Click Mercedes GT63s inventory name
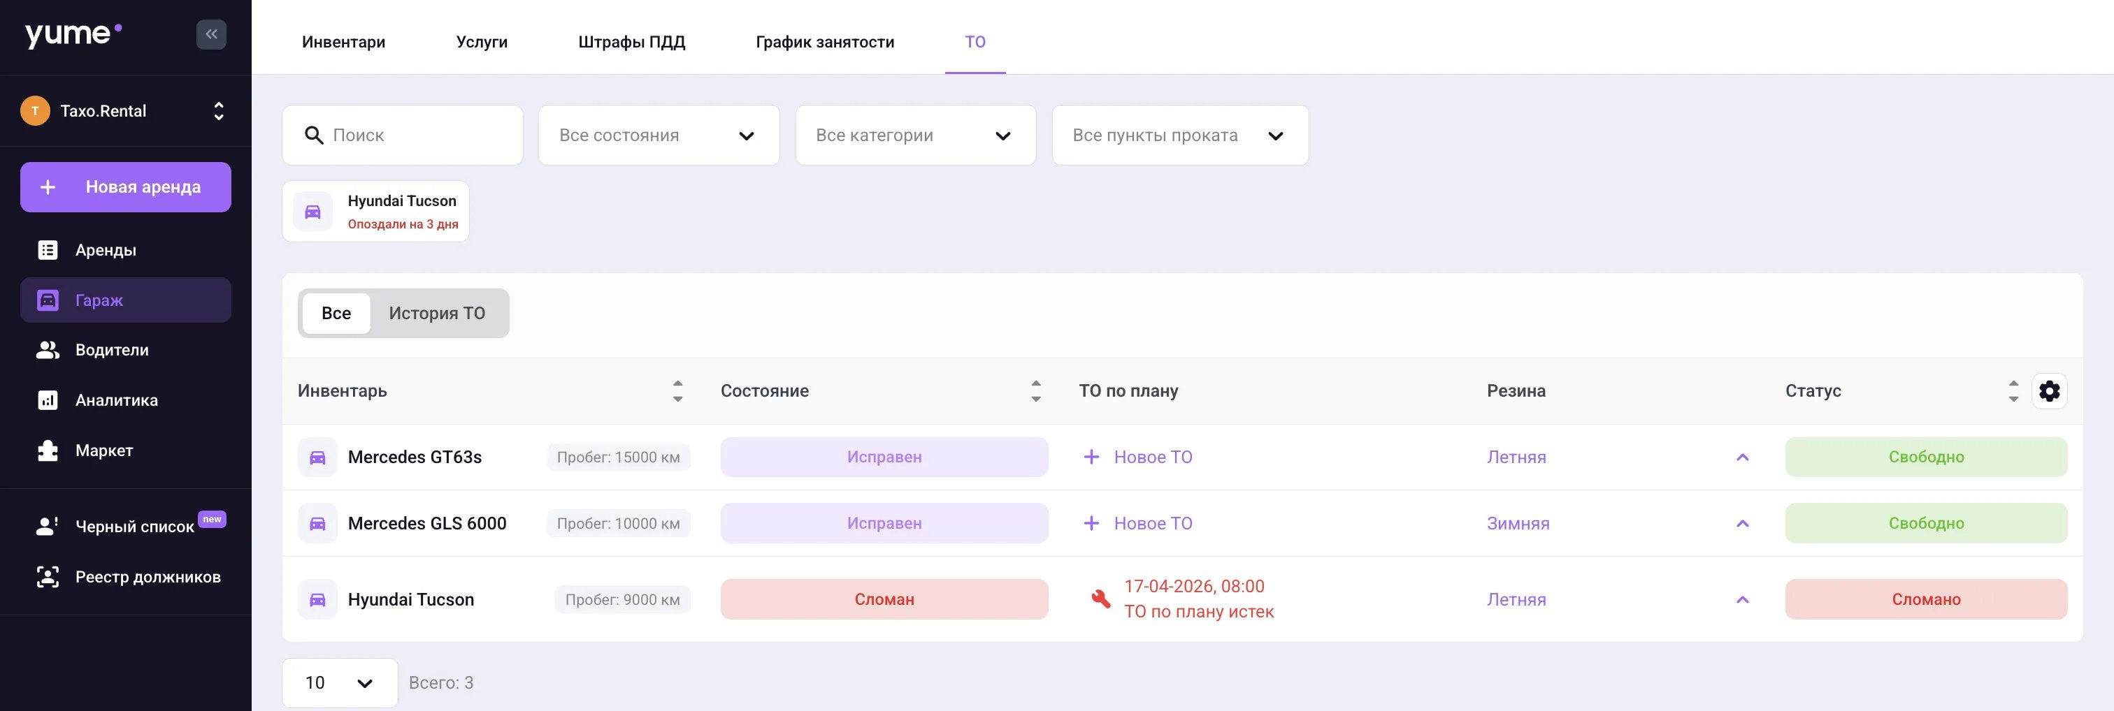This screenshot has height=711, width=2114. (415, 457)
